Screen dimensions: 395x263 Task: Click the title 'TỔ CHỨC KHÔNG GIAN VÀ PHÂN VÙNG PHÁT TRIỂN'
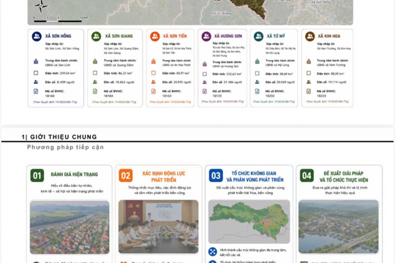tap(255, 176)
